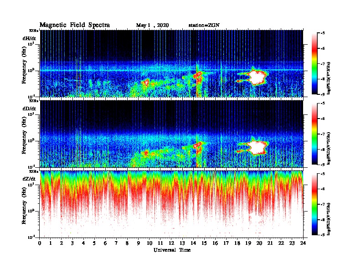Click hour tick label 13 on time axis
This screenshot has height=279, width=361.
pyautogui.click(x=182, y=243)
